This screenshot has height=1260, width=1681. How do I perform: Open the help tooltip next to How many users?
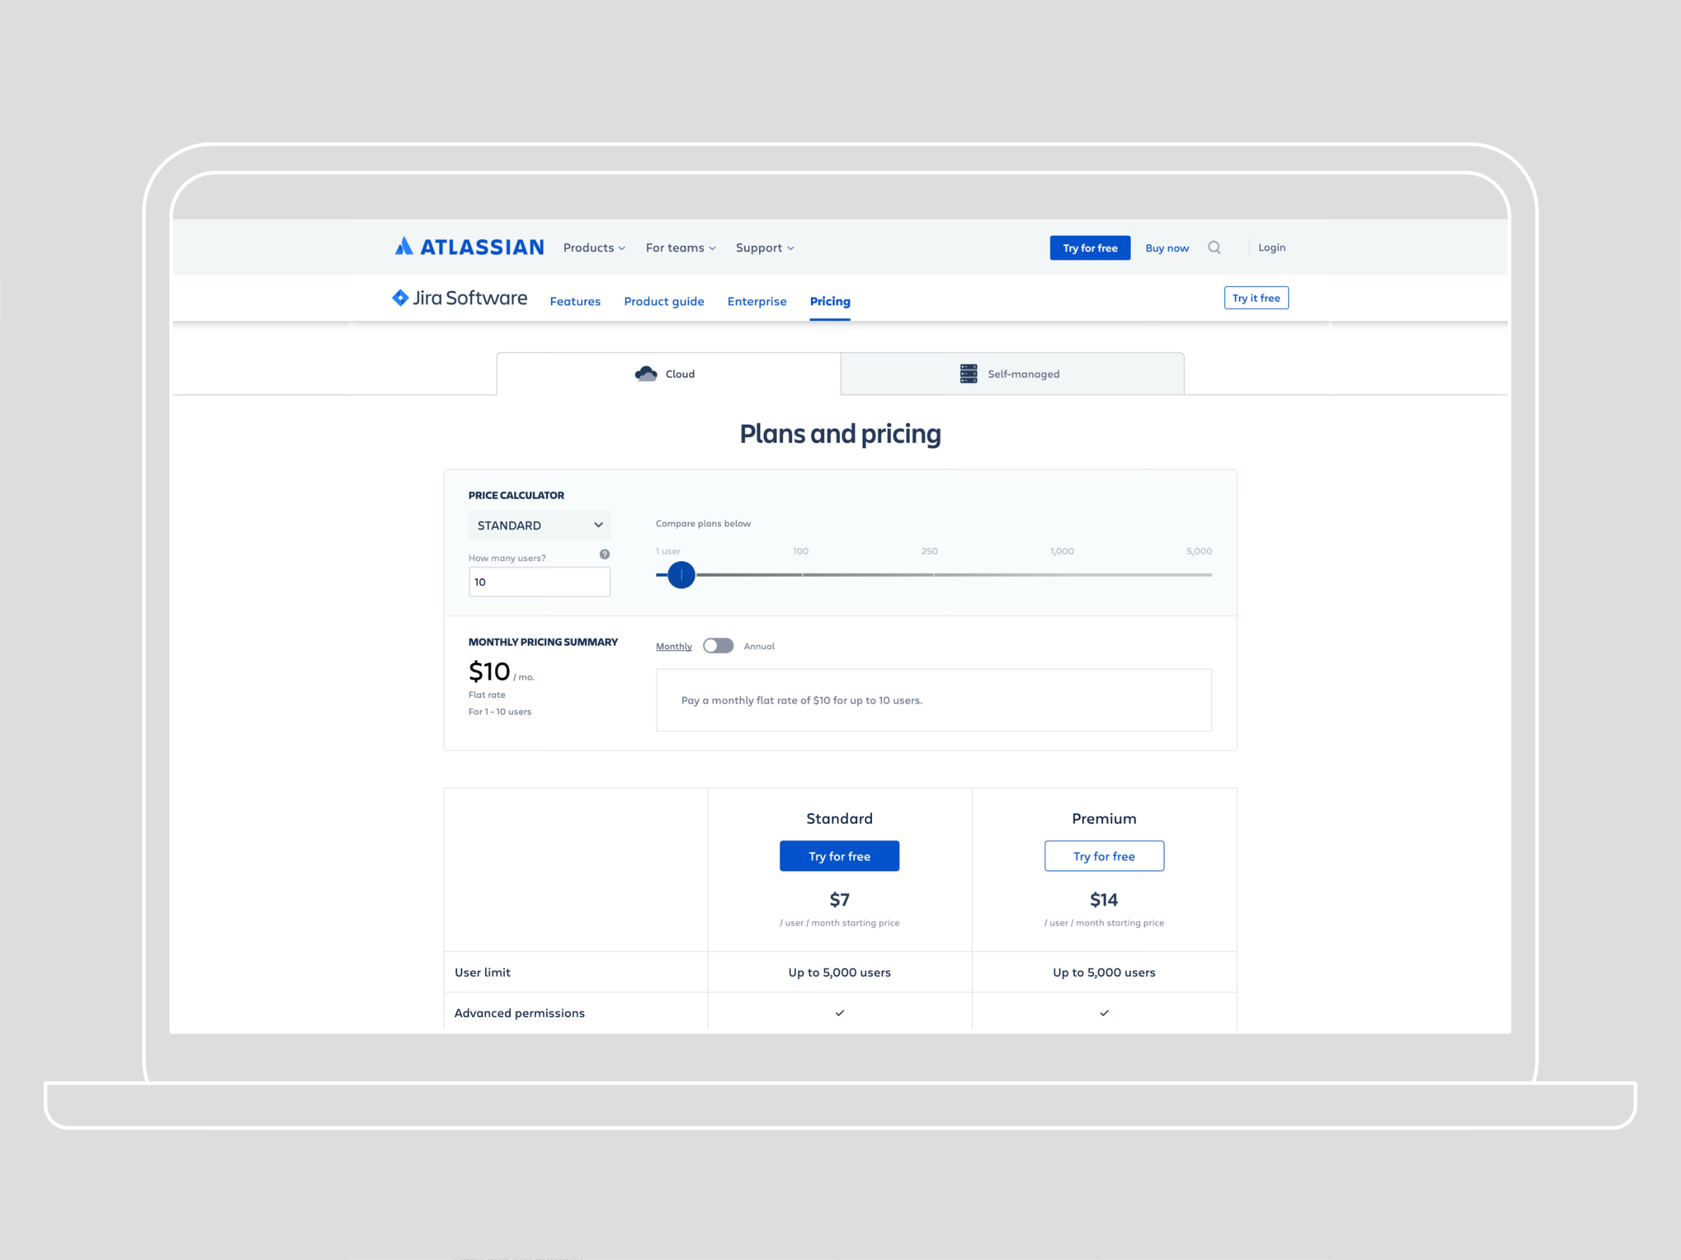[604, 555]
